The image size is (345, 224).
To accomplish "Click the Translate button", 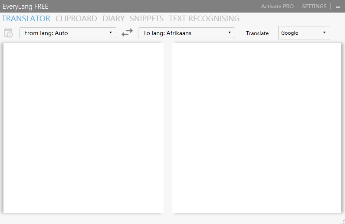I will coord(257,33).
